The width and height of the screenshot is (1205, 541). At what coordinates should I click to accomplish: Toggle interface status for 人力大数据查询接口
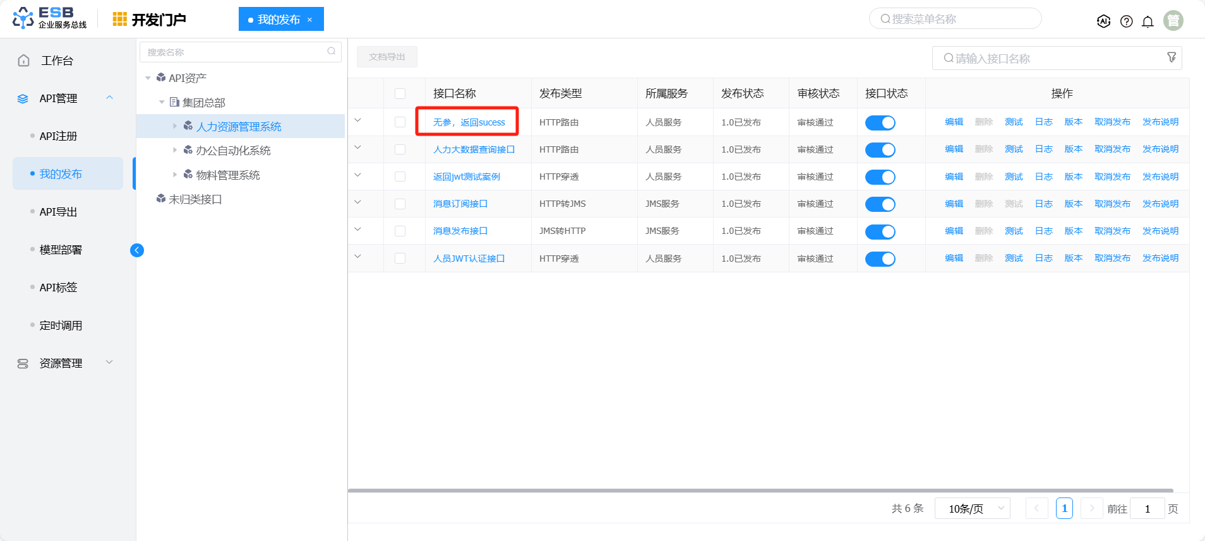(x=880, y=150)
